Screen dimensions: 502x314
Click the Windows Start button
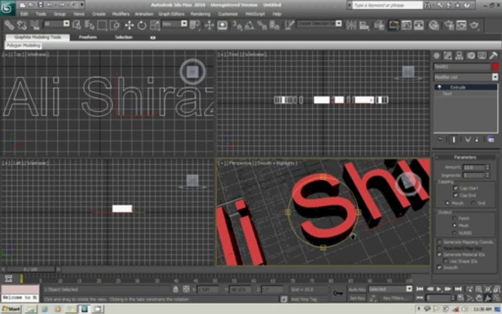point(11,309)
